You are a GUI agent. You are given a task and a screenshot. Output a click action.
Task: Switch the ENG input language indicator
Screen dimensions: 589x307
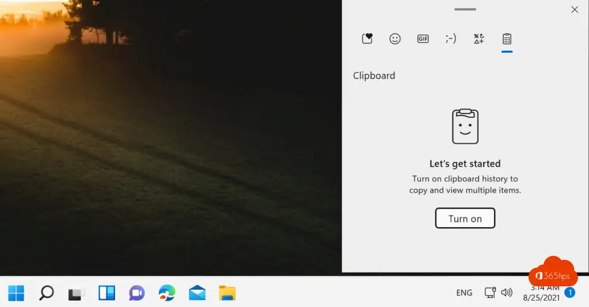[x=464, y=293]
